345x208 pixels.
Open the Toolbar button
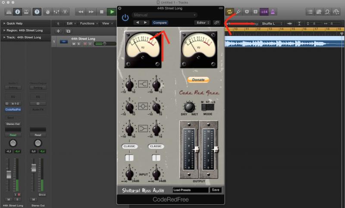pyautogui.click(x=26, y=12)
